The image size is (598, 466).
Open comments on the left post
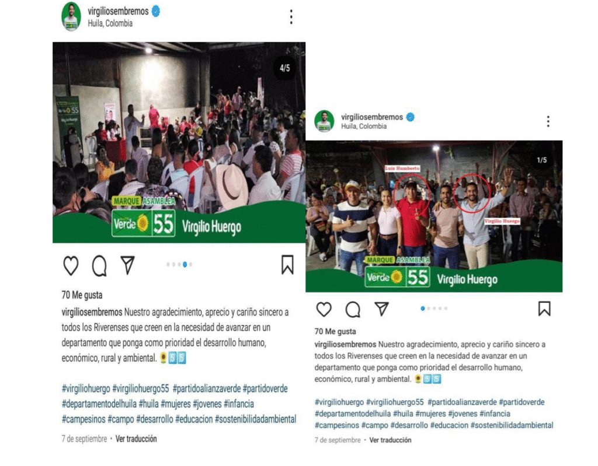[x=99, y=265]
